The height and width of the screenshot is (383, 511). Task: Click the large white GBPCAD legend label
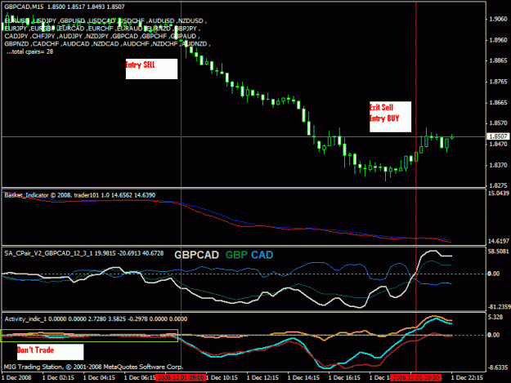(196, 255)
